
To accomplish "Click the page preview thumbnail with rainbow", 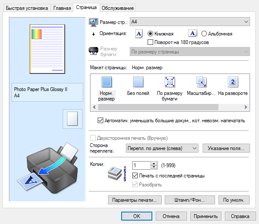I will pyautogui.click(x=47, y=49).
